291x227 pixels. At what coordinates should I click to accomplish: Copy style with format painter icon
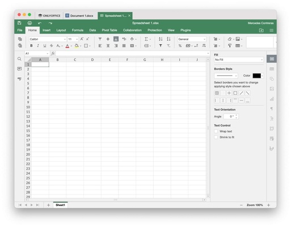pyautogui.click(x=230, y=46)
